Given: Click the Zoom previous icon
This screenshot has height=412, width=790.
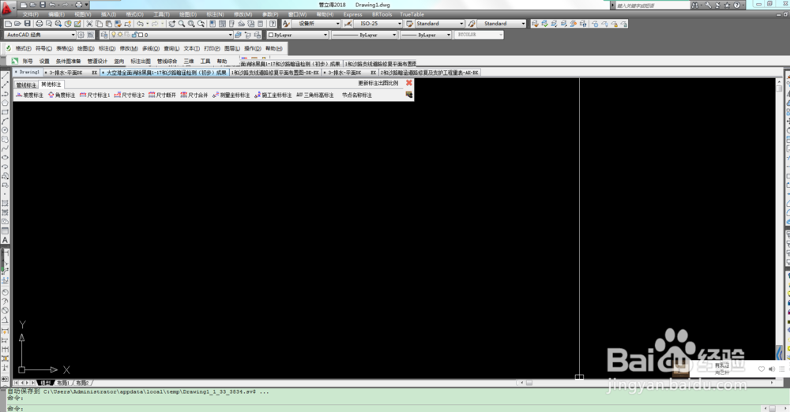Looking at the screenshot, I should [x=201, y=24].
